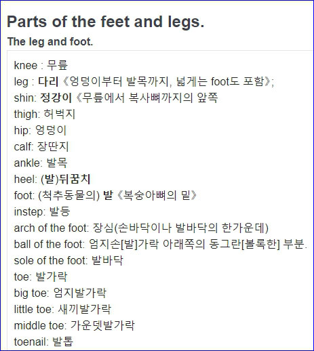This screenshot has width=314, height=351.
Task: Click the 'The leg and foot.' subheading
Action: click(x=50, y=42)
